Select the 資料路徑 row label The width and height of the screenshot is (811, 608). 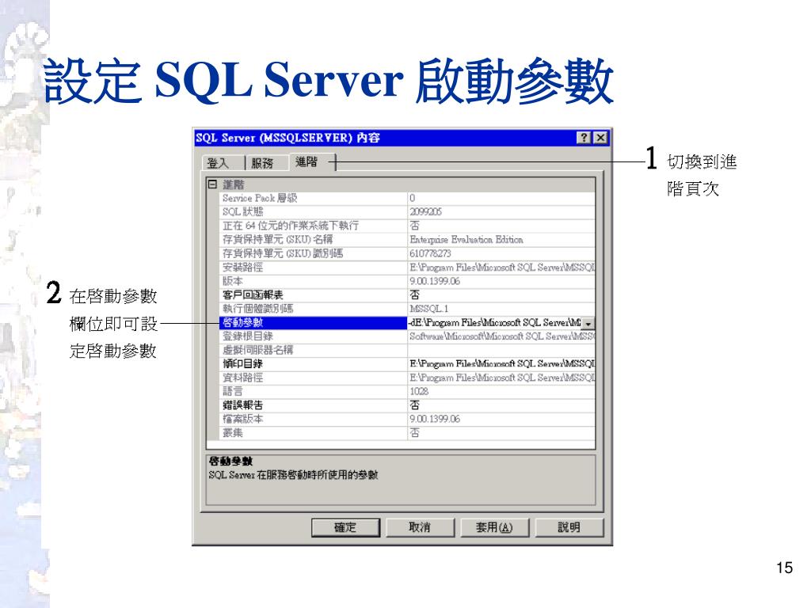(x=242, y=378)
